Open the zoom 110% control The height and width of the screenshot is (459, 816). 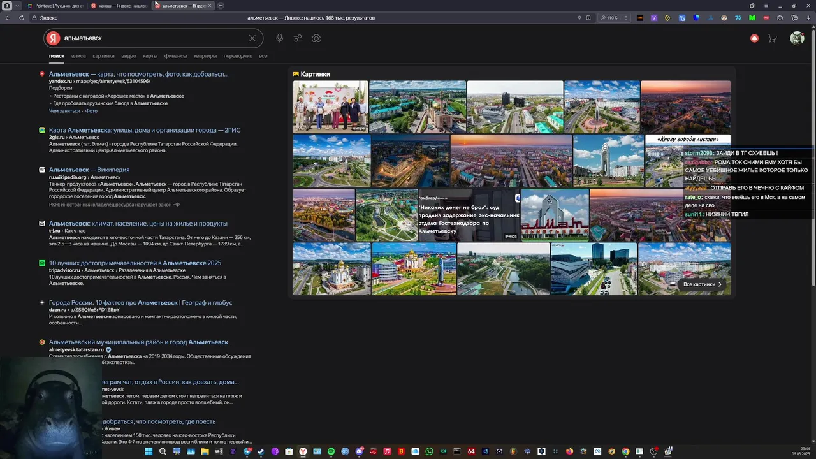[x=609, y=18]
